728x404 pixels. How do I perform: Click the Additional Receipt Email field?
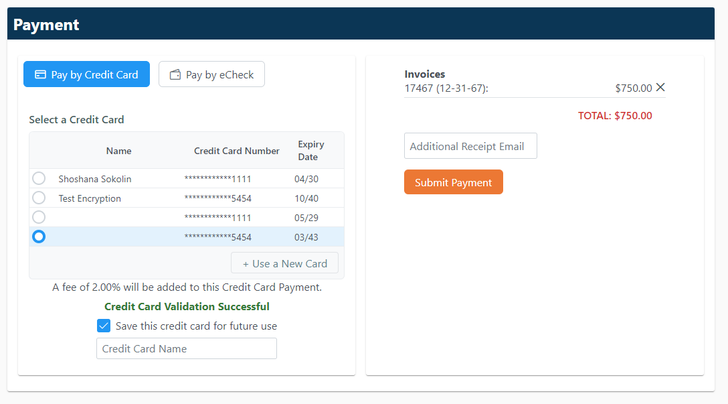coord(470,145)
